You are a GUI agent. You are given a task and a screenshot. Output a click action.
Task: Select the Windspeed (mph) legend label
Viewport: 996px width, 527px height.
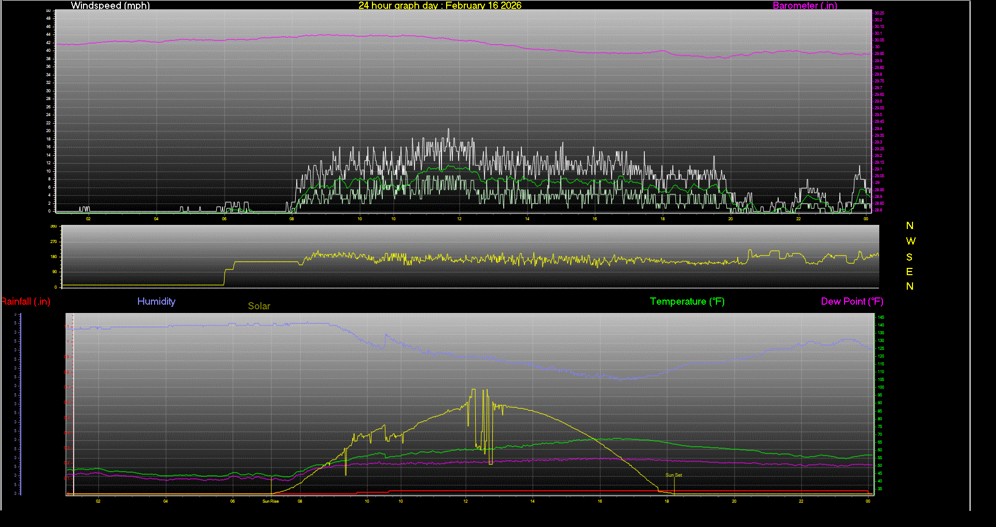pyautogui.click(x=110, y=6)
